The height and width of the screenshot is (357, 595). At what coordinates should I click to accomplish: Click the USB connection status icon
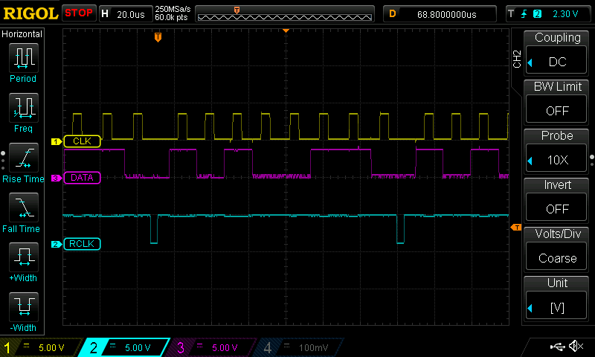point(557,347)
